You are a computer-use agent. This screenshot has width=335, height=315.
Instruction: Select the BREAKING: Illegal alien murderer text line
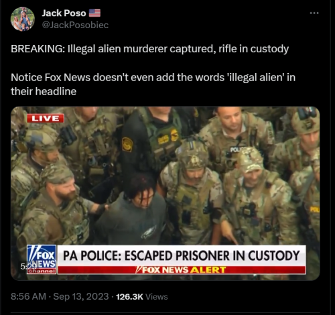pos(149,49)
